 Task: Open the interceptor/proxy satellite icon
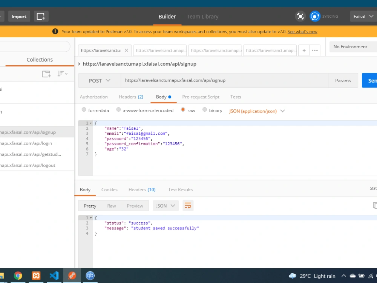click(x=300, y=16)
